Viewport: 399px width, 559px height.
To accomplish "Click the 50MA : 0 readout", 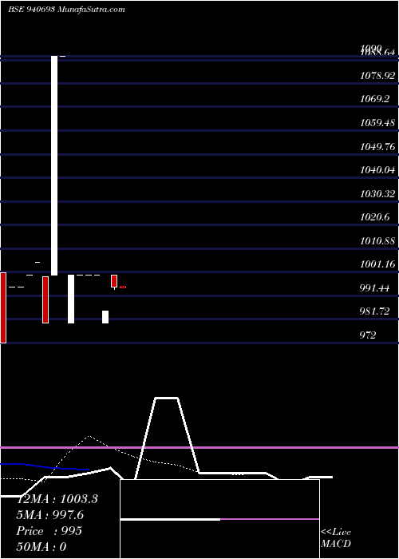I will 41,547.
